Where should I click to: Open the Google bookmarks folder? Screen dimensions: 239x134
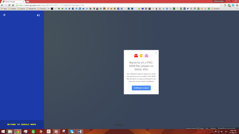tap(12, 9)
